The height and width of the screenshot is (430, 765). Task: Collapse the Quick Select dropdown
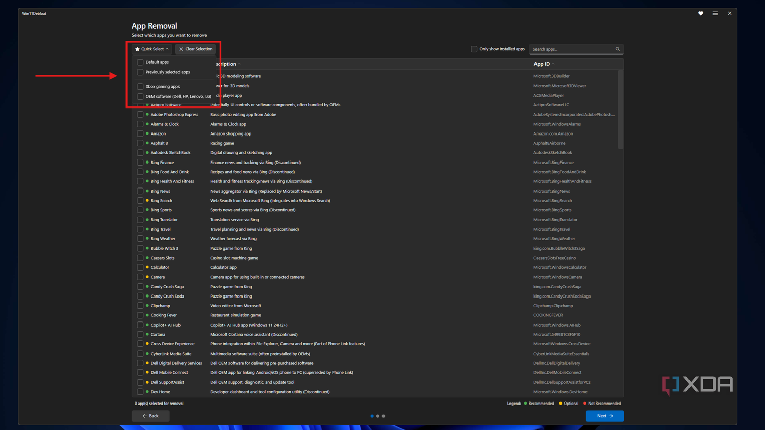pyautogui.click(x=151, y=49)
